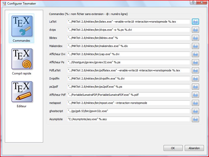
Task: Browse for the PdfLaTeX executable
Action: click(195, 70)
